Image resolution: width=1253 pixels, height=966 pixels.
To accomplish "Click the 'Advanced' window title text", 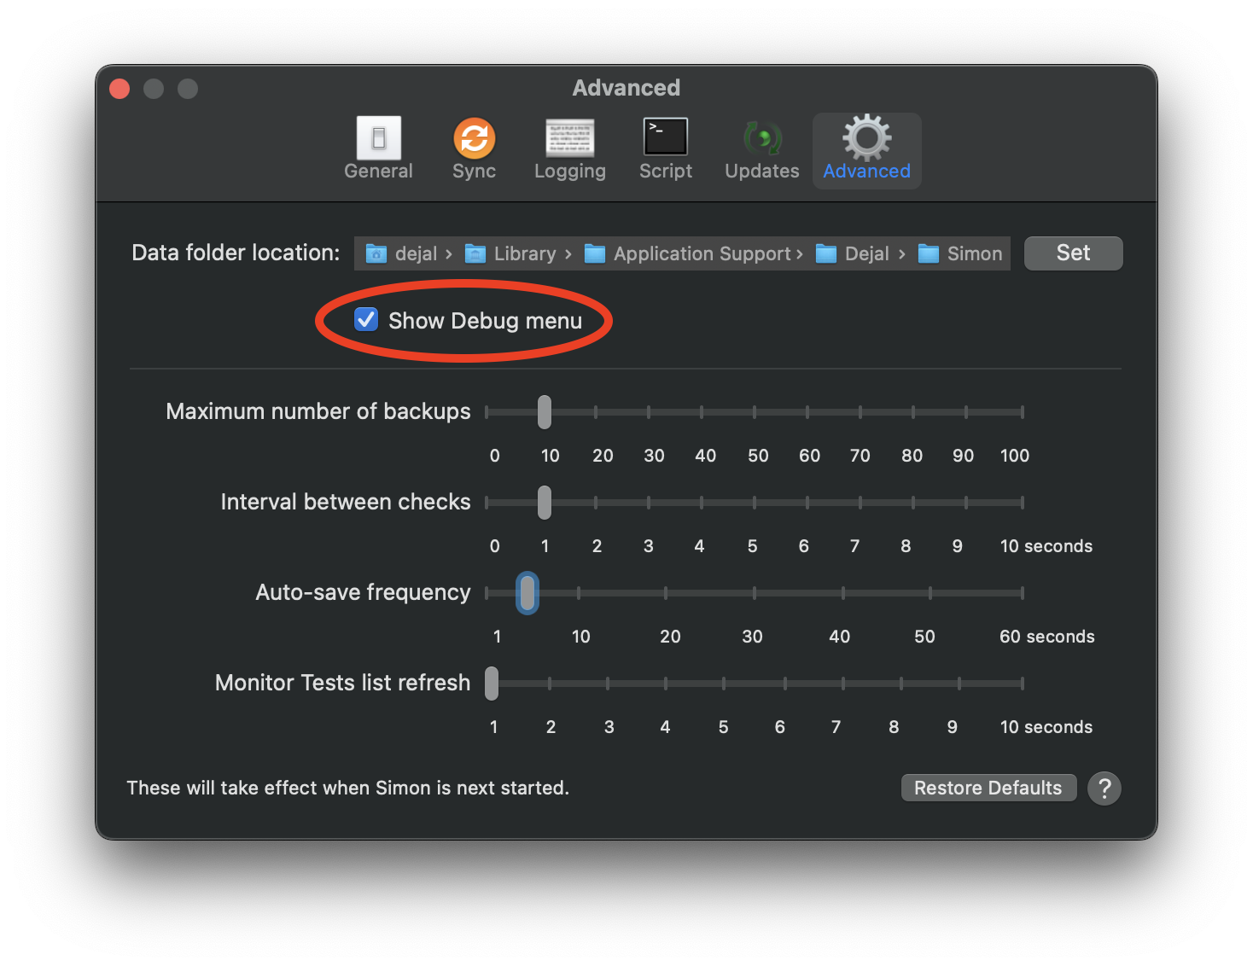I will pyautogui.click(x=626, y=88).
